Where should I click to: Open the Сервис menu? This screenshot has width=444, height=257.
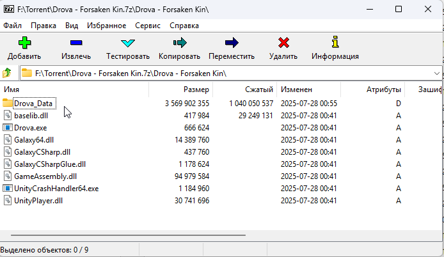pos(148,26)
